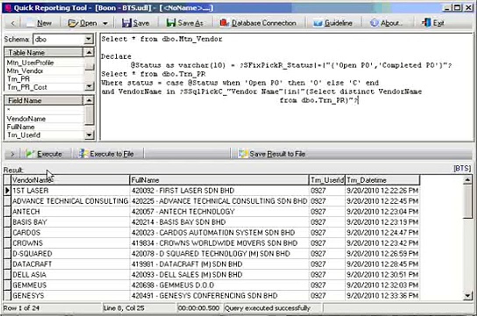
Task: Click Execute to File
Action: tap(106, 154)
